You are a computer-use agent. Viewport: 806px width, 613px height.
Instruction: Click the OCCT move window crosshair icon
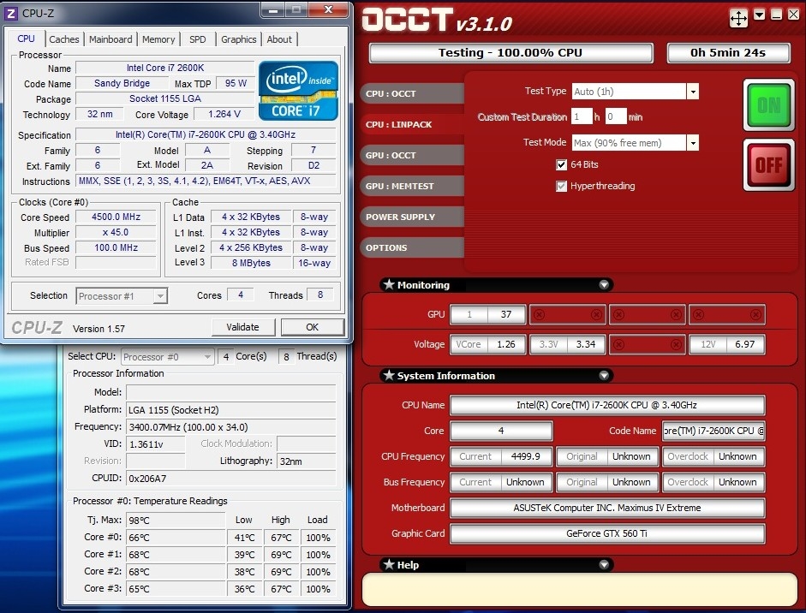click(x=738, y=19)
